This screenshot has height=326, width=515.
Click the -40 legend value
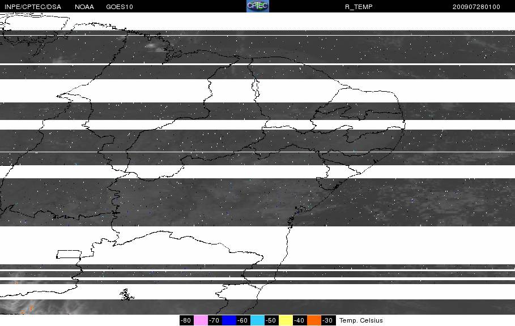click(x=299, y=320)
